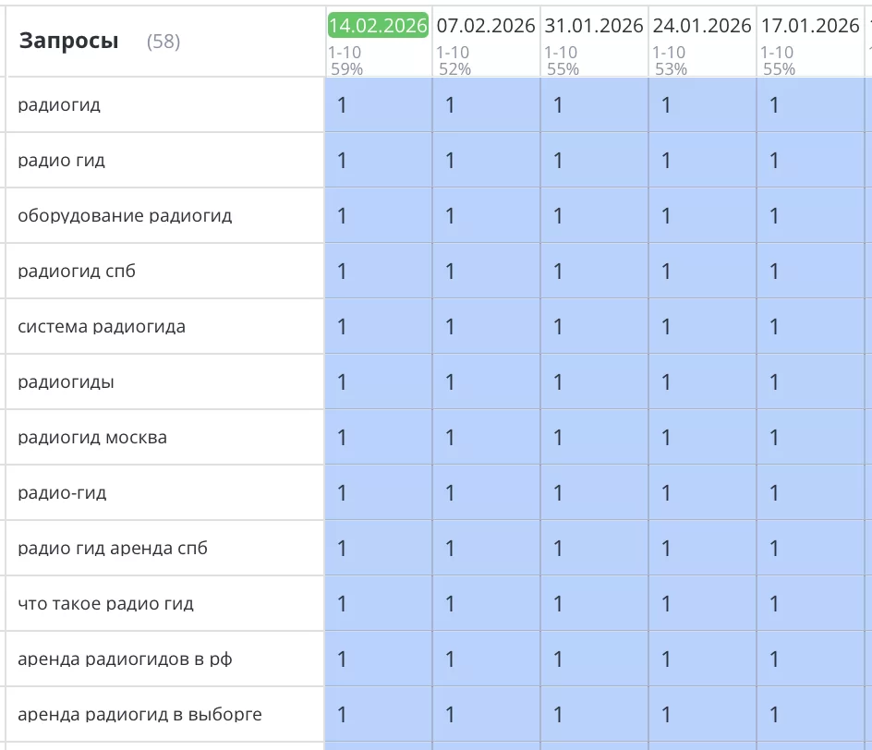Select the система радиогида query
The image size is (872, 750).
click(102, 327)
